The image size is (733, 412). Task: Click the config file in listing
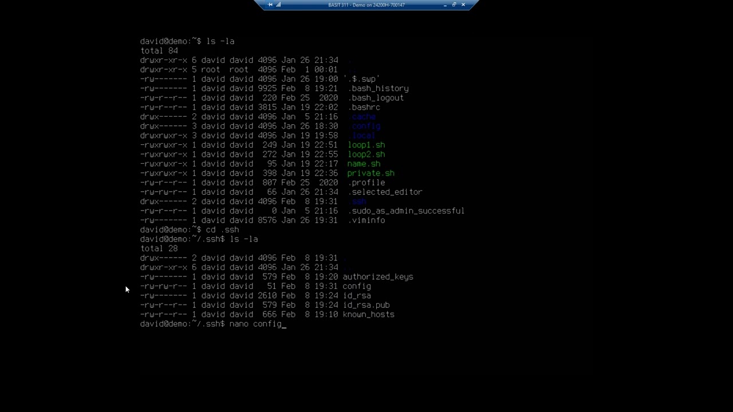[x=357, y=286]
